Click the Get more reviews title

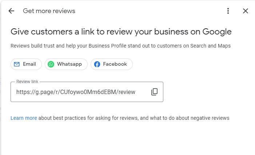pos(49,11)
